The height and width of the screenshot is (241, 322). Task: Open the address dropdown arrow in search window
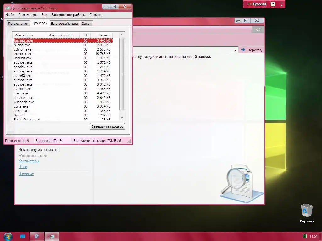pos(235,50)
